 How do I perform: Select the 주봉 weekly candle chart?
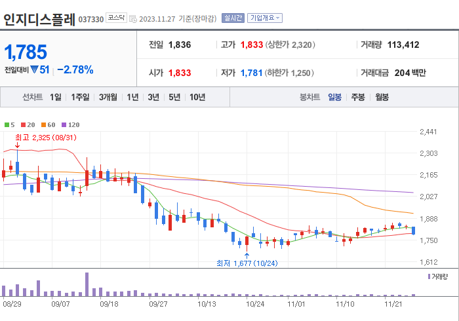(x=358, y=97)
